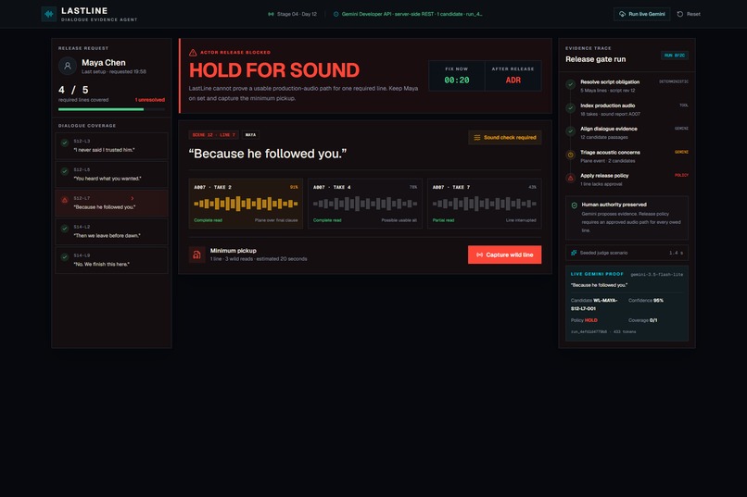Click the gemini-3.5-flash-lite model label
Image resolution: width=747 pixels, height=497 pixels.
click(x=656, y=275)
